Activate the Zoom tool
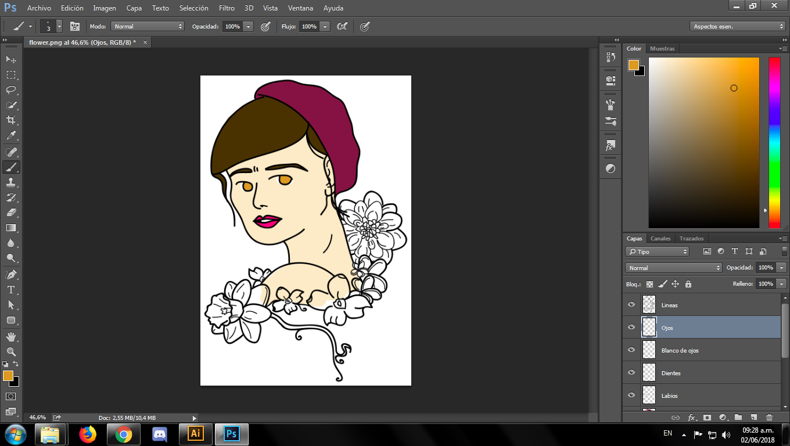790x446 pixels. 11,351
